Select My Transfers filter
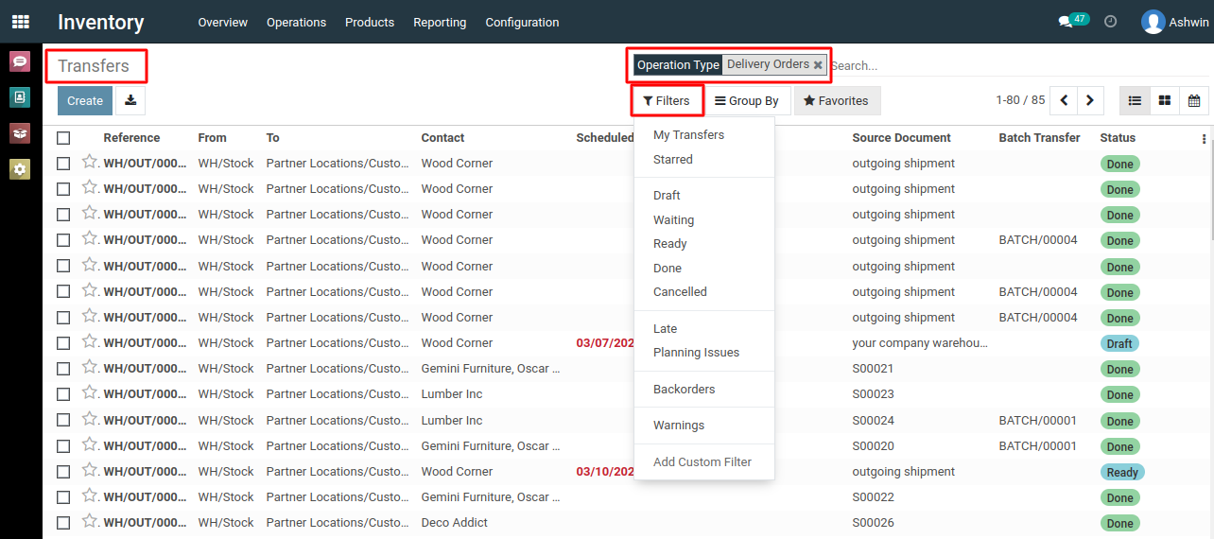This screenshot has height=539, width=1214. (x=688, y=135)
